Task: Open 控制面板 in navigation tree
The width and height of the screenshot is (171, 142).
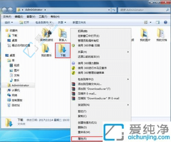Action: pos(15,100)
